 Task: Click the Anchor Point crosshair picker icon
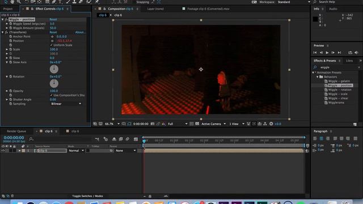[52, 37]
